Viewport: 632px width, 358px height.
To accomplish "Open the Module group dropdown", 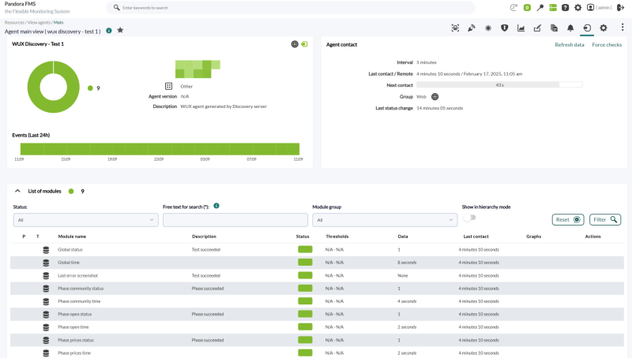I will click(x=385, y=220).
